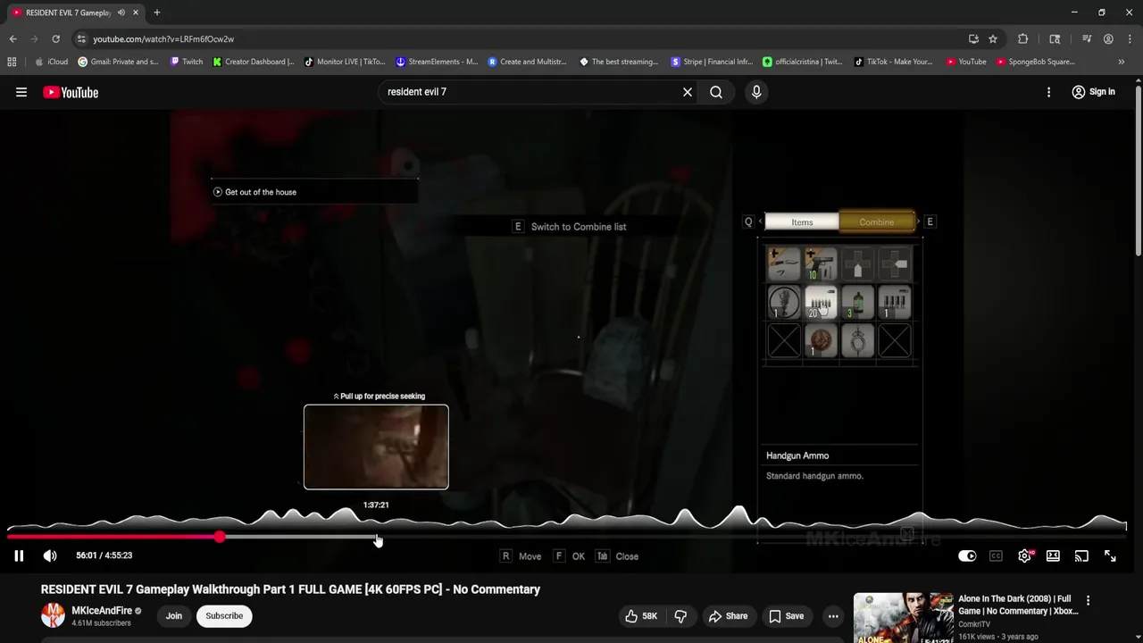Turn on closed captions with the CC button
Image resolution: width=1143 pixels, height=643 pixels.
(x=996, y=555)
